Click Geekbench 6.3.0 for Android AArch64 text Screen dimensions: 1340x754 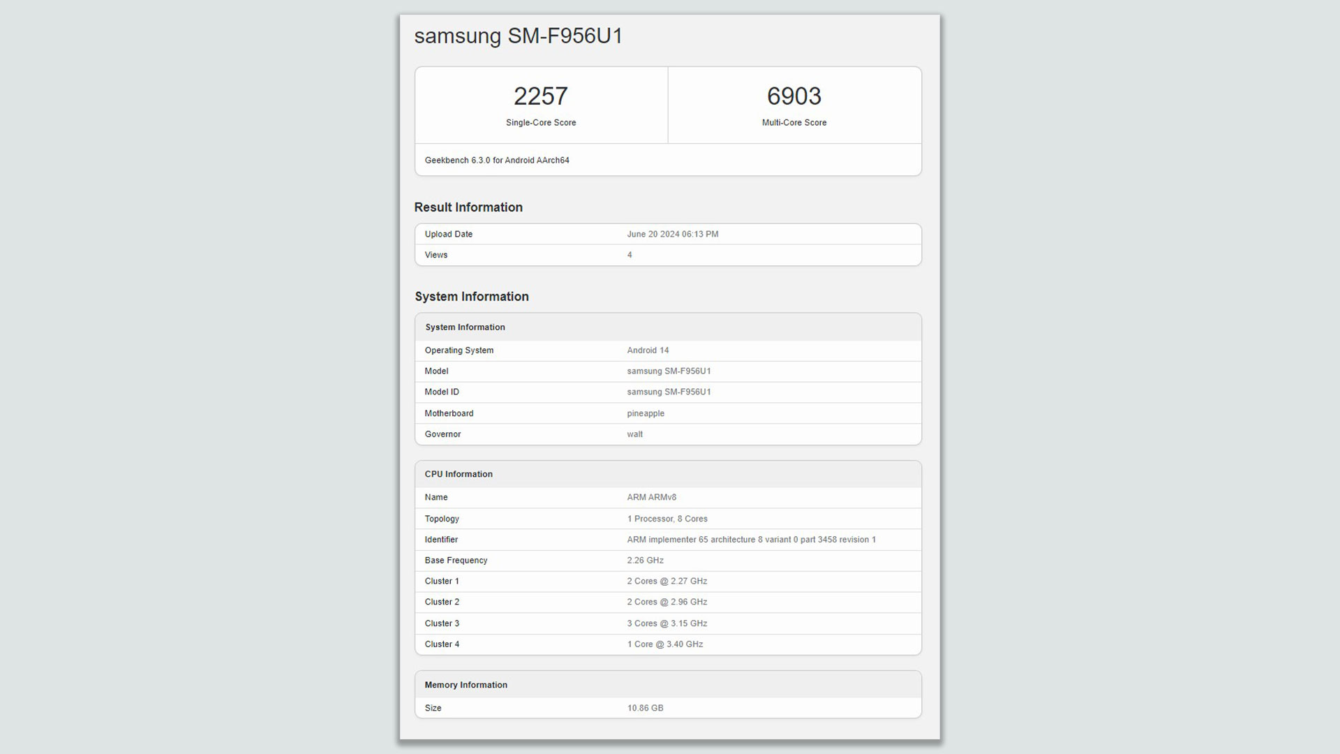point(497,160)
